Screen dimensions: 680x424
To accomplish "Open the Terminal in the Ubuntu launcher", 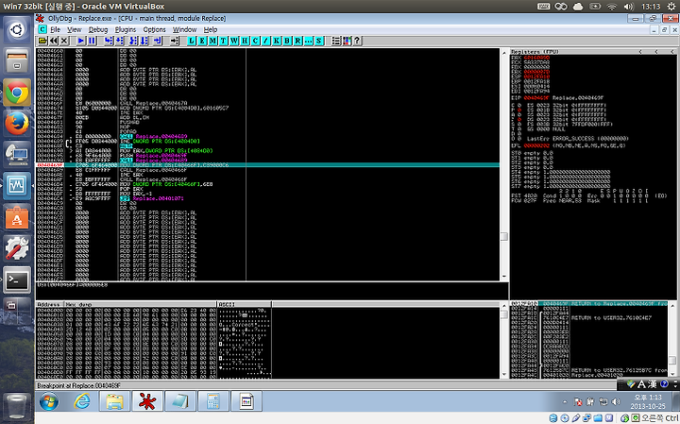I will tap(17, 280).
